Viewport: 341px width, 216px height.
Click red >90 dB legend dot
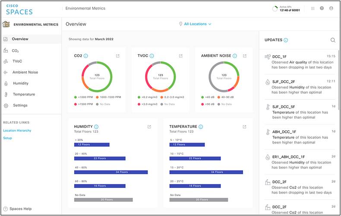(202, 104)
